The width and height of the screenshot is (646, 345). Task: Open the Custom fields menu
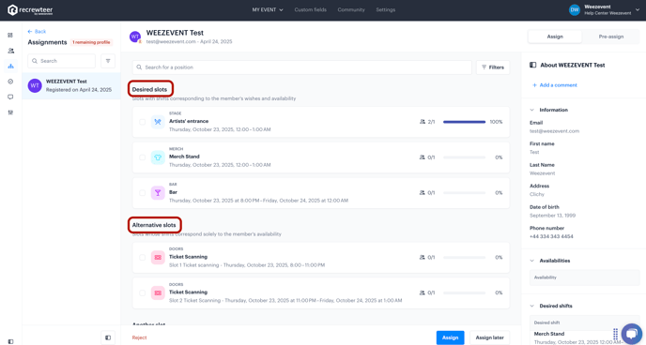310,10
